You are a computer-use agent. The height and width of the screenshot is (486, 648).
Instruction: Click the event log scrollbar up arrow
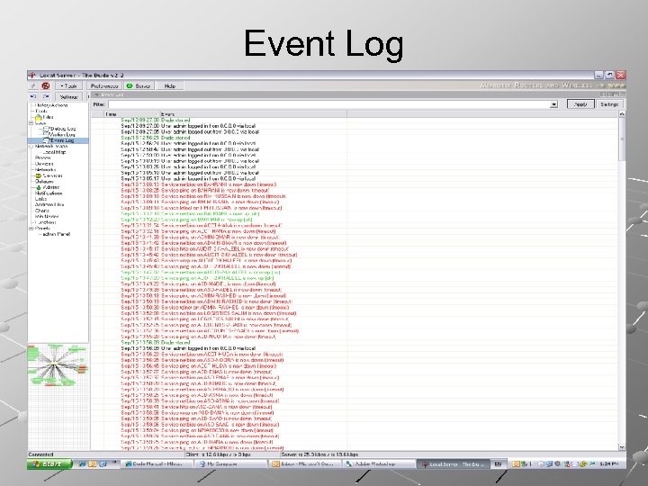[622, 113]
